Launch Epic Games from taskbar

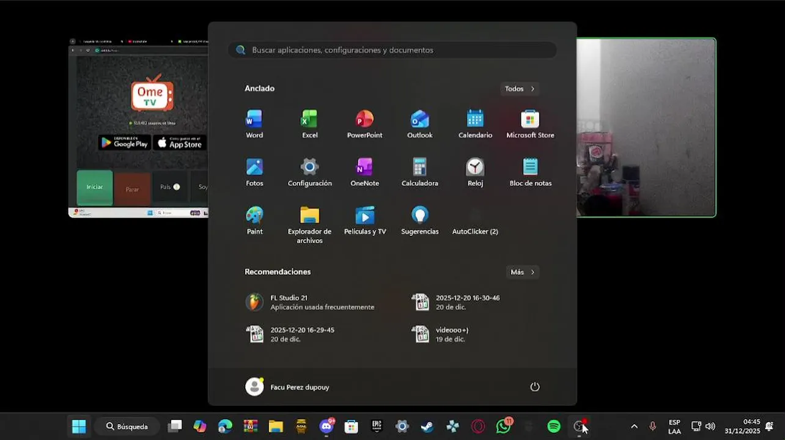pos(377,427)
